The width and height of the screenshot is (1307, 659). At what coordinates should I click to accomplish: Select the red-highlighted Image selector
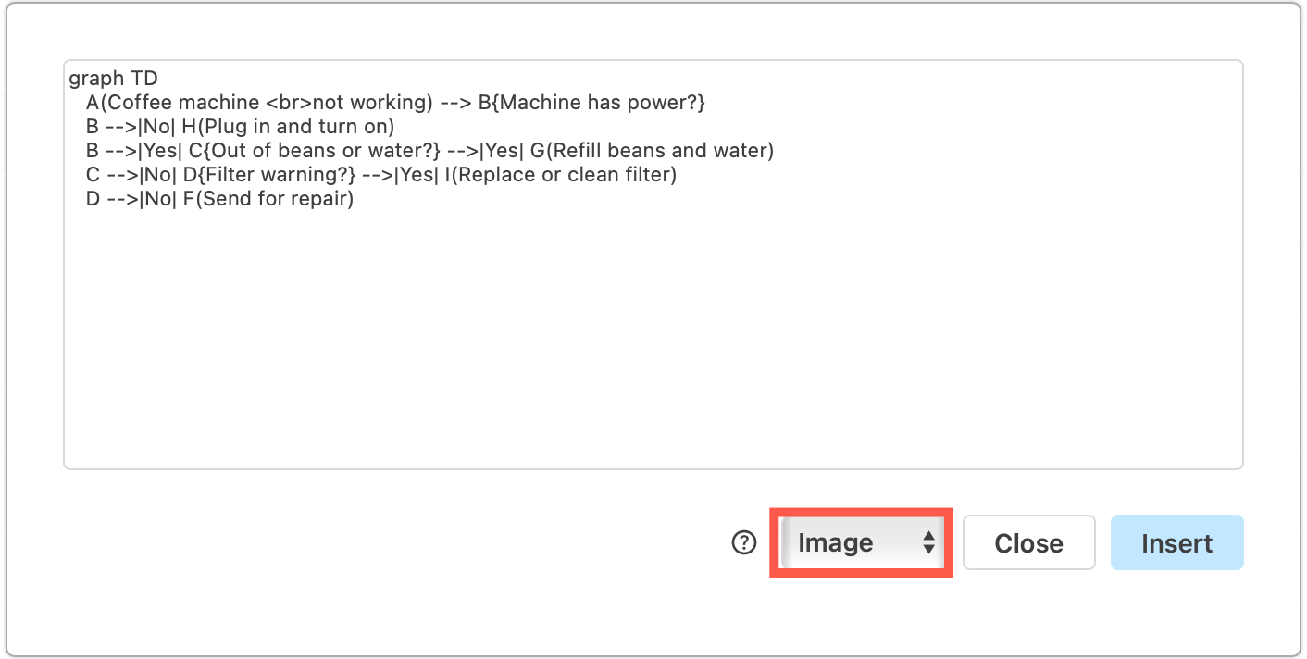[x=860, y=542]
